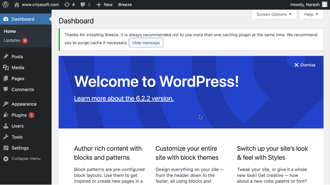The width and height of the screenshot is (330, 185).
Task: Open Learn more about the 6.2.2 version
Action: coord(124,98)
